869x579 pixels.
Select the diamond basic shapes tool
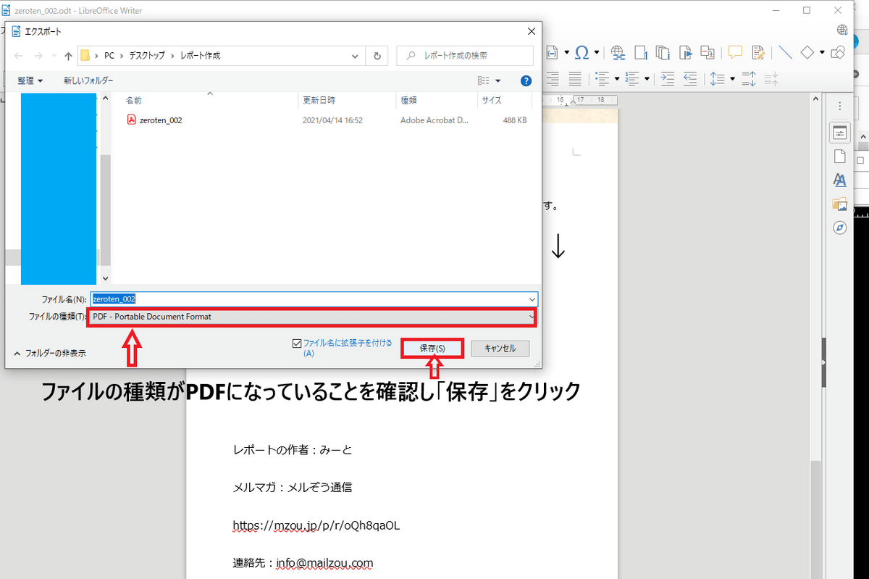pos(807,52)
